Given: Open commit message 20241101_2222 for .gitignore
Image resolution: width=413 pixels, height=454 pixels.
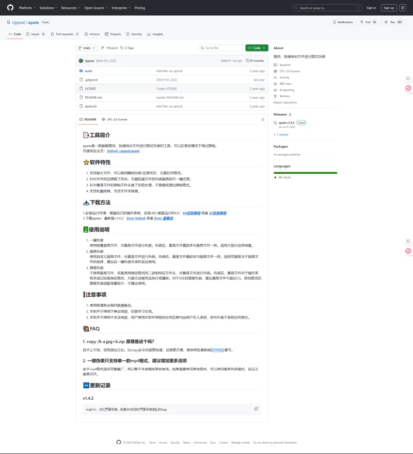Looking at the screenshot, I should click(166, 80).
